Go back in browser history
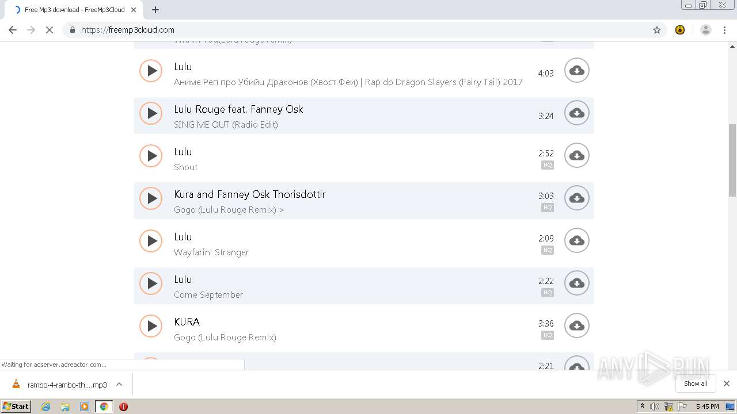 (x=13, y=30)
